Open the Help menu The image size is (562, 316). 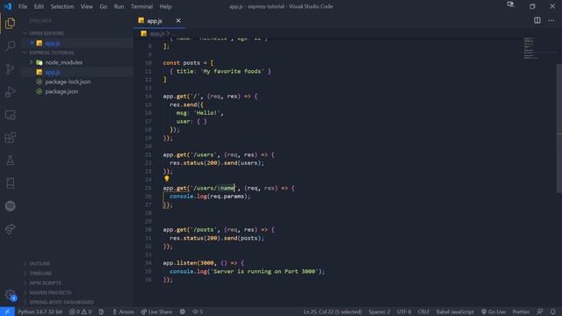166,6
